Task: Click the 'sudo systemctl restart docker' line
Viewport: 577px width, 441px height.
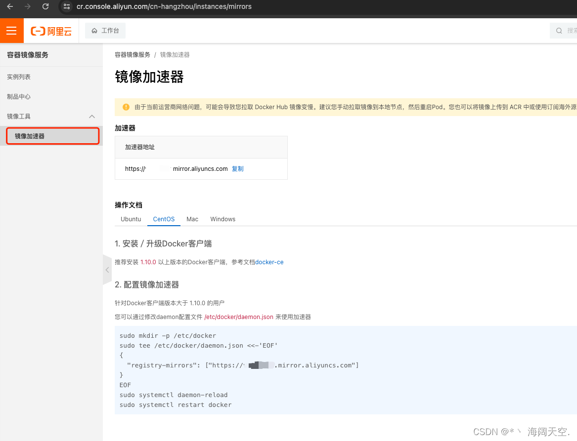Action: click(x=176, y=404)
